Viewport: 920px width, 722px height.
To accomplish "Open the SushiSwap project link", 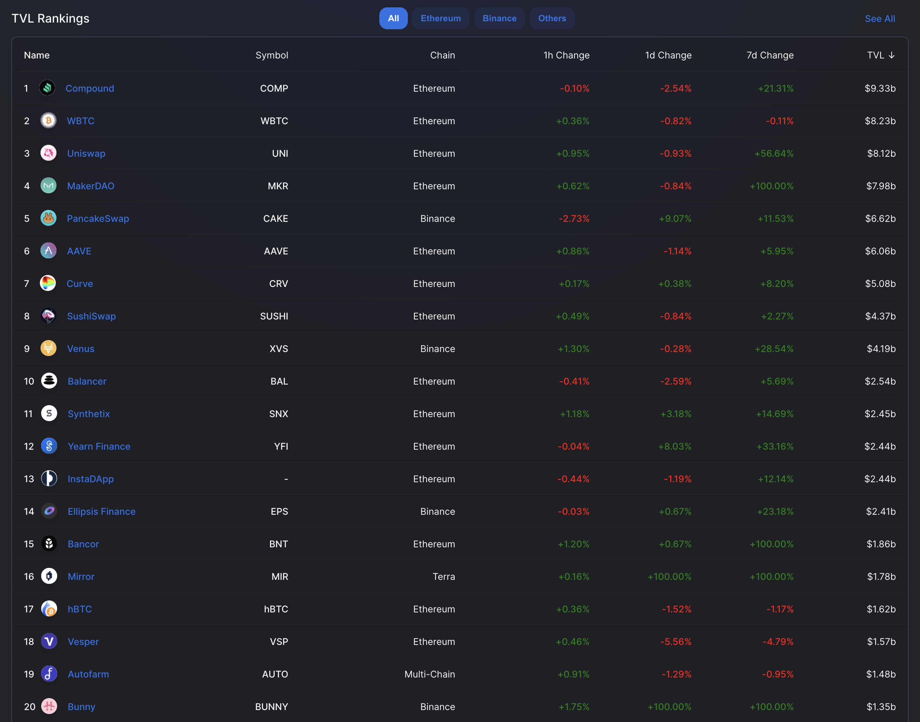I will [91, 316].
